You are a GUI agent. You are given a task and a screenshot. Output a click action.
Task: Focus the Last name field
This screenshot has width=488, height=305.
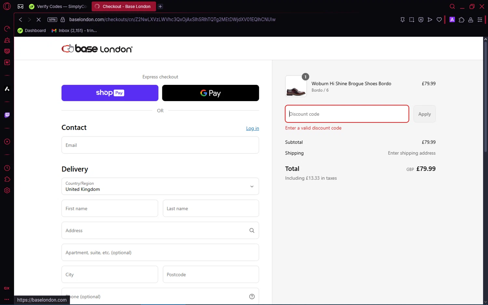point(211,208)
